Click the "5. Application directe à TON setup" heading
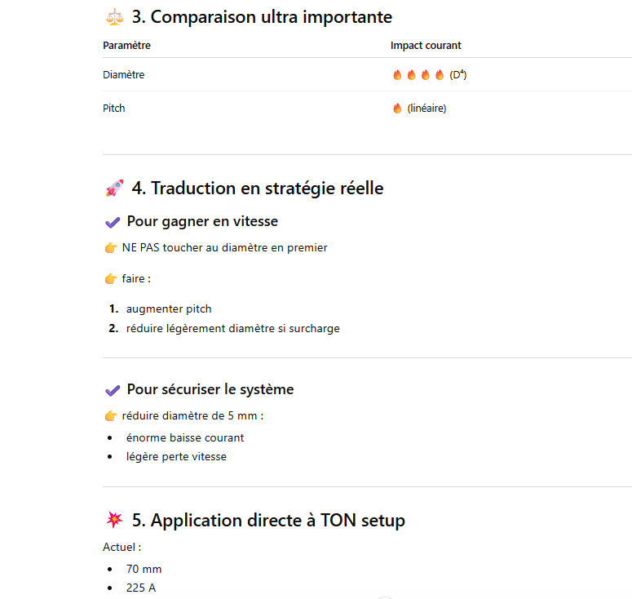Image resolution: width=632 pixels, height=599 pixels. click(x=268, y=521)
